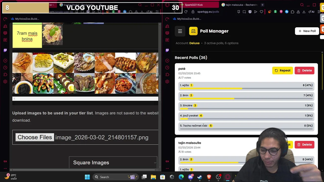Open Twitch in the right browser sidebar
324x182 pixels.
point(167,50)
